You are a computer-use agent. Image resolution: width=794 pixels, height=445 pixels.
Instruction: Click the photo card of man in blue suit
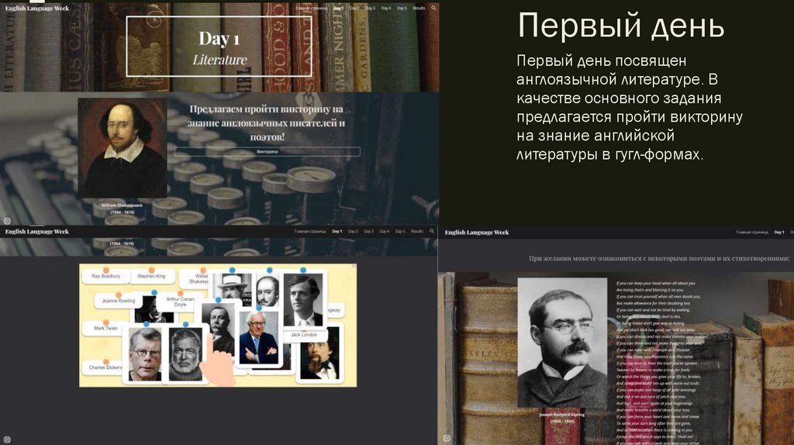258,337
